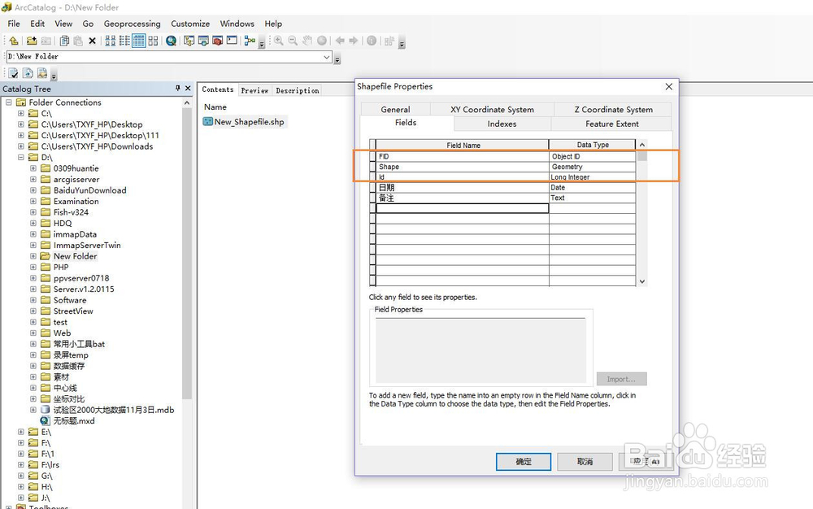Click the Name column header
The image size is (813, 509).
point(215,107)
